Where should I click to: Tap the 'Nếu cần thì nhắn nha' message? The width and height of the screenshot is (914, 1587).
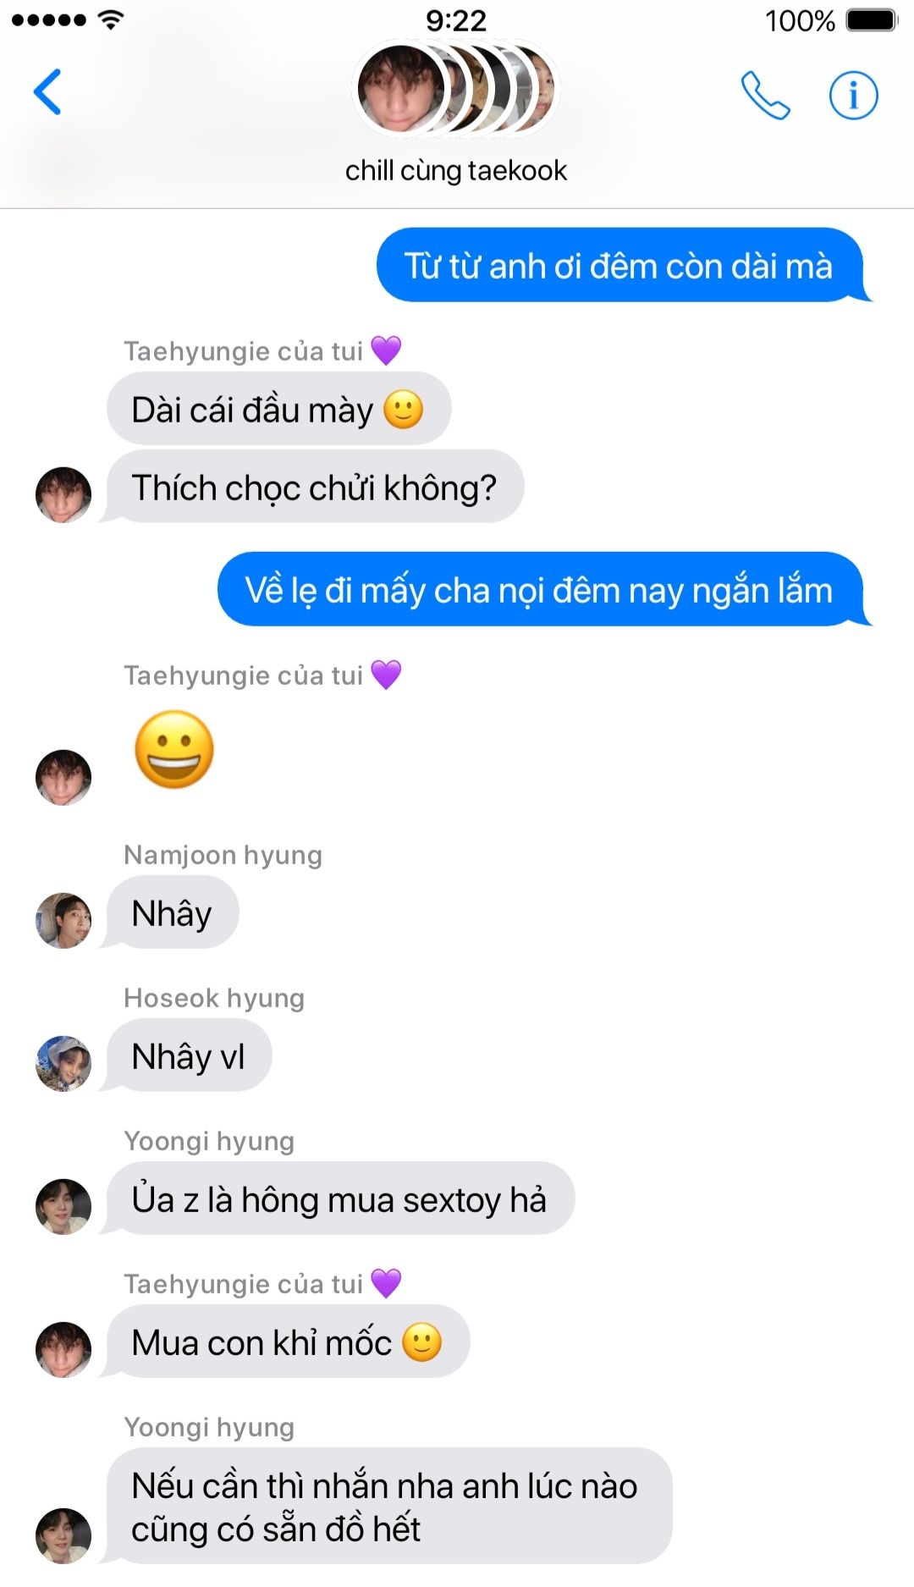tap(388, 1506)
